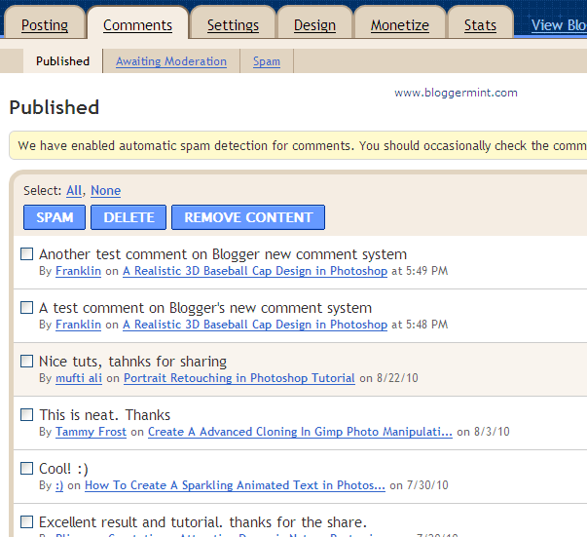Screen dimensions: 587x537
Task: Click the None selection link
Action: (x=105, y=190)
